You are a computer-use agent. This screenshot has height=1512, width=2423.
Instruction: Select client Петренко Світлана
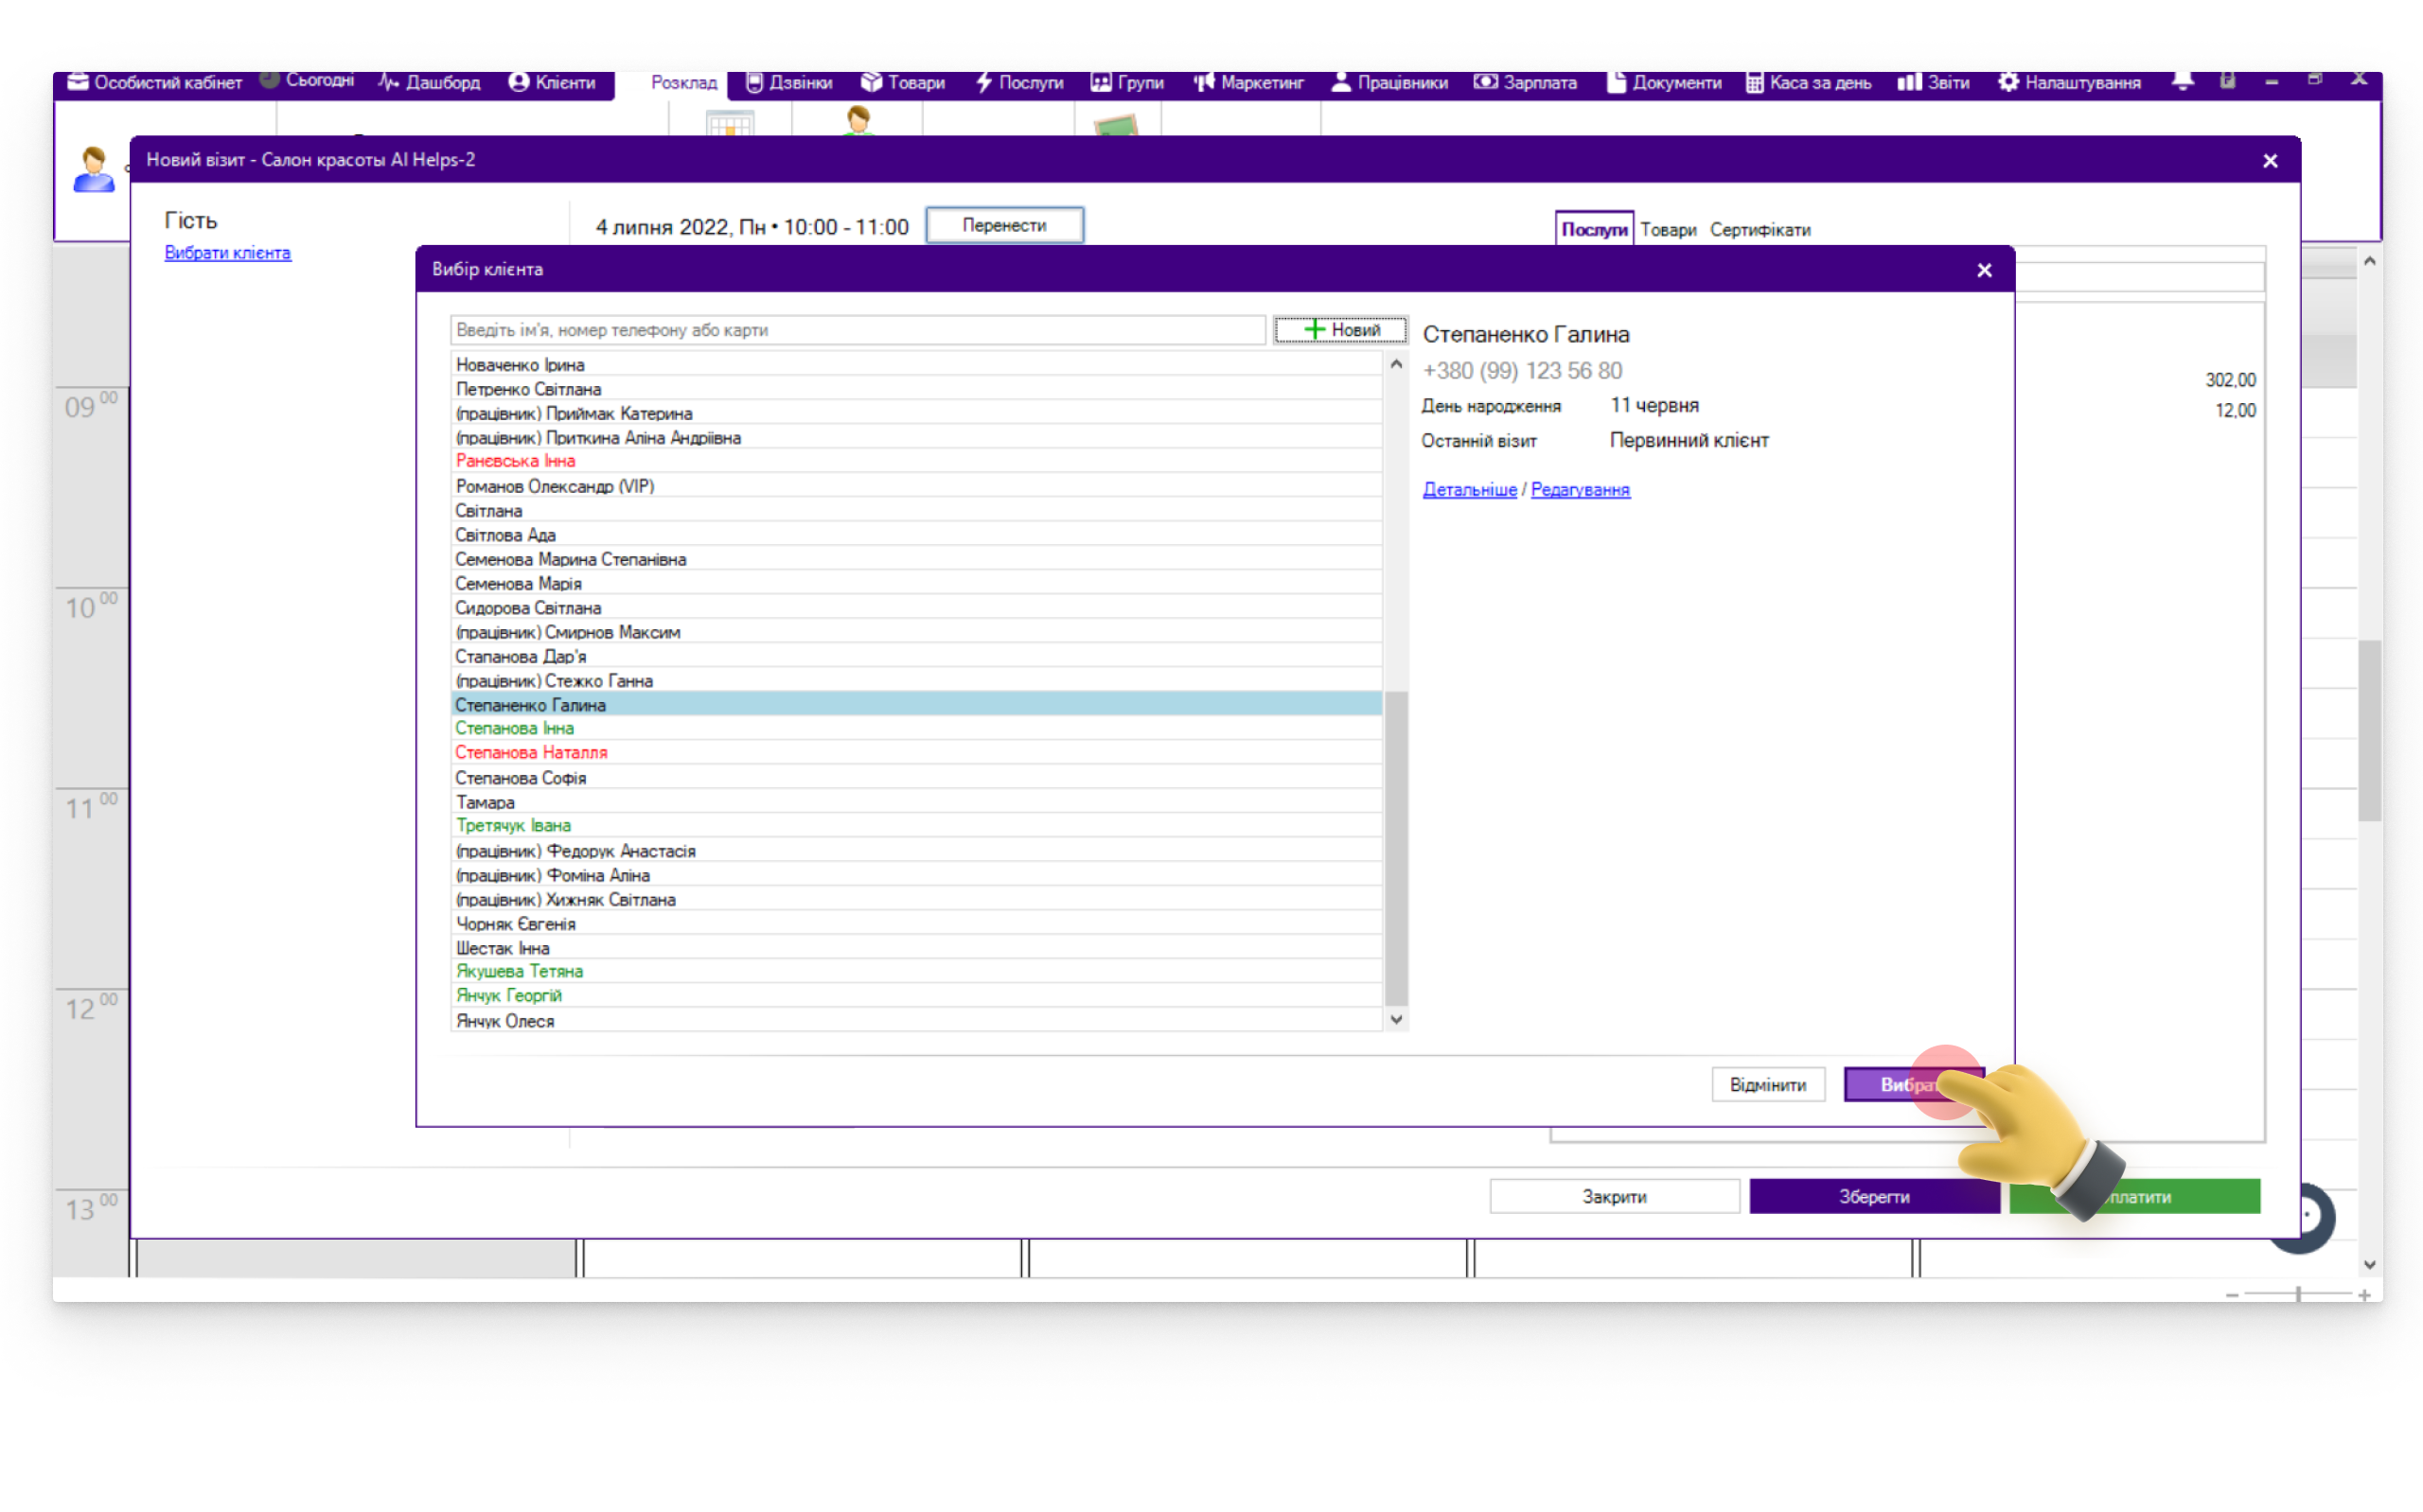916,389
